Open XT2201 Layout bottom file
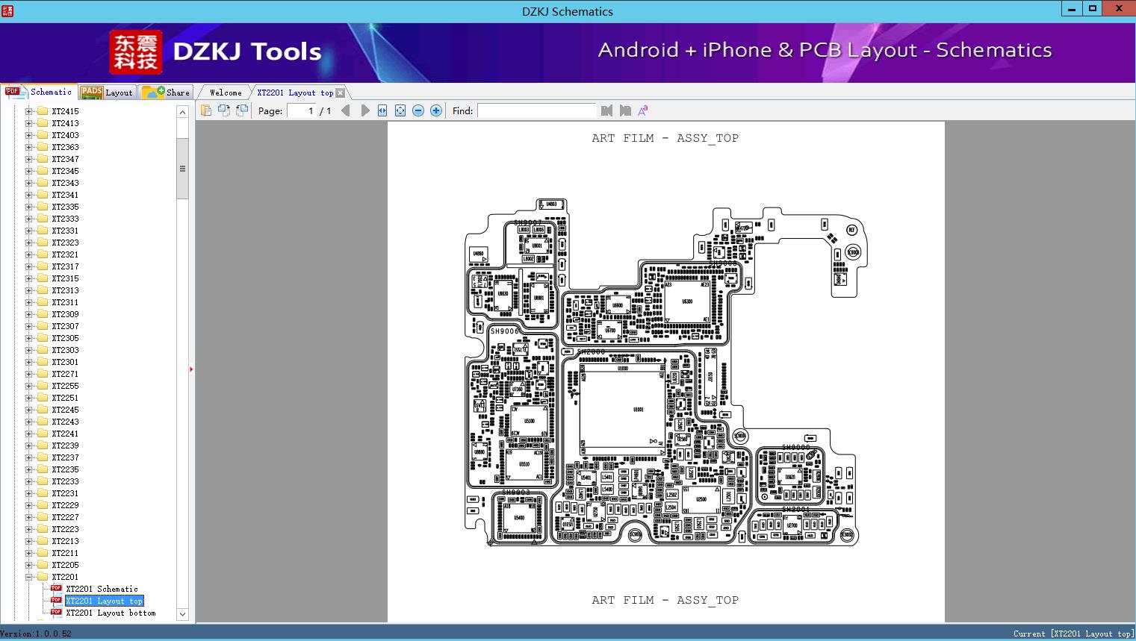This screenshot has width=1136, height=641. click(111, 613)
